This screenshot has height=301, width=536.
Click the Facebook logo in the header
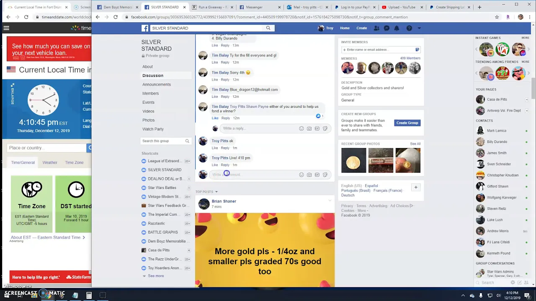pyautogui.click(x=145, y=28)
